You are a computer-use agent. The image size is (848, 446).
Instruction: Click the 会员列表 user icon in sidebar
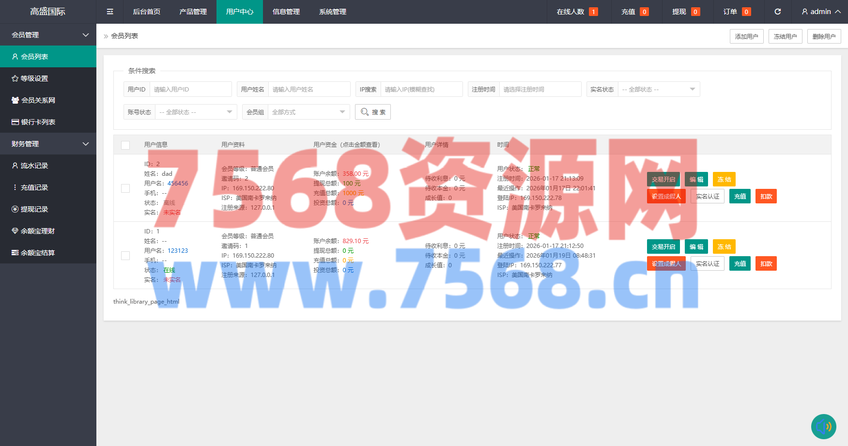click(x=15, y=57)
